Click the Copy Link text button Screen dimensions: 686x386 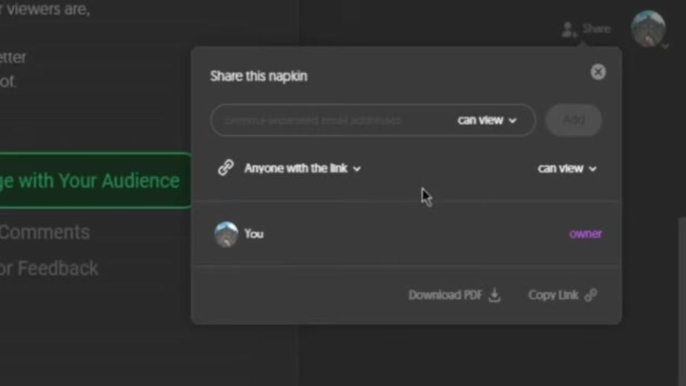(553, 295)
